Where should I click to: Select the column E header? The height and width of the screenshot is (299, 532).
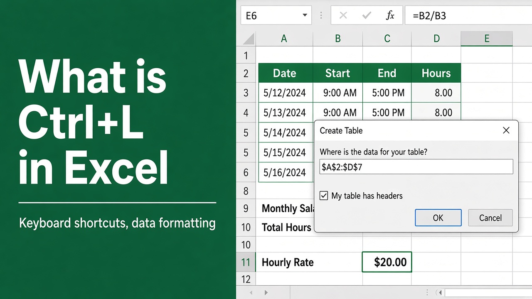click(x=487, y=39)
